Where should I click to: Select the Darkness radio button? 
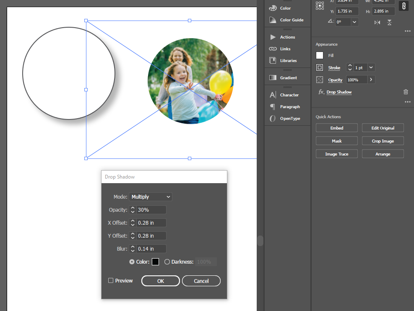(x=167, y=262)
